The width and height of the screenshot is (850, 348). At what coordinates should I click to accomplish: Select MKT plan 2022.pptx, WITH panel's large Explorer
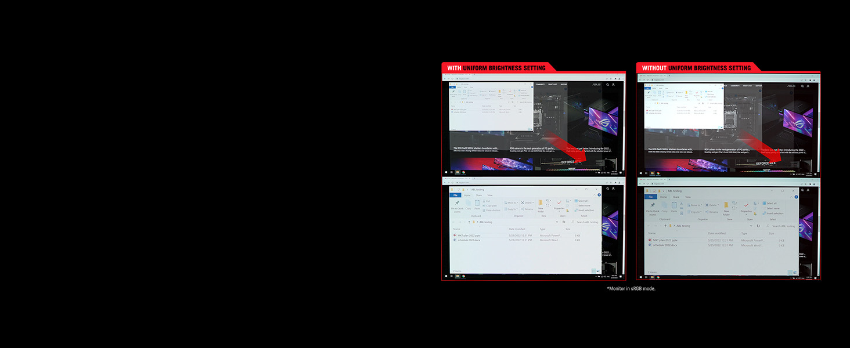pos(467,235)
